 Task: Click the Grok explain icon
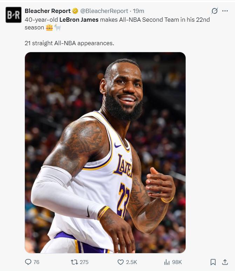coord(215,11)
